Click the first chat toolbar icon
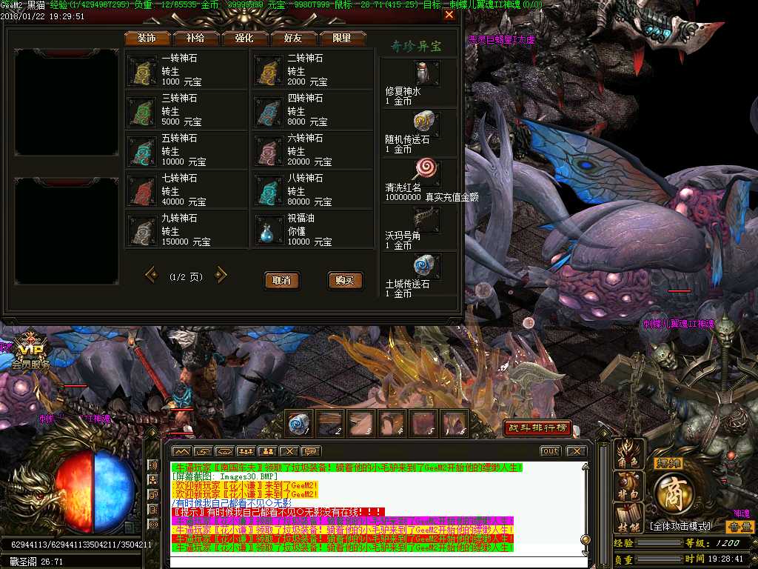This screenshot has width=758, height=569. coord(181,451)
